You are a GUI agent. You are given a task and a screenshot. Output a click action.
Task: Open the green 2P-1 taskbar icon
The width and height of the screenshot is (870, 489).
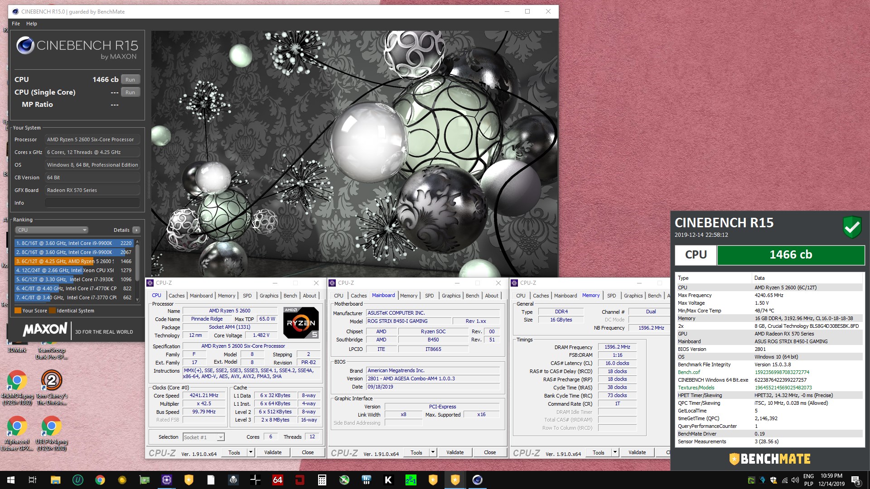pyautogui.click(x=411, y=480)
